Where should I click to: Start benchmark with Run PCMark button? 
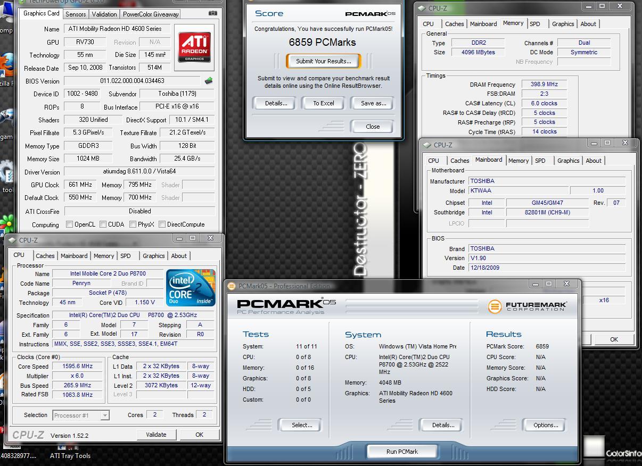point(402,452)
